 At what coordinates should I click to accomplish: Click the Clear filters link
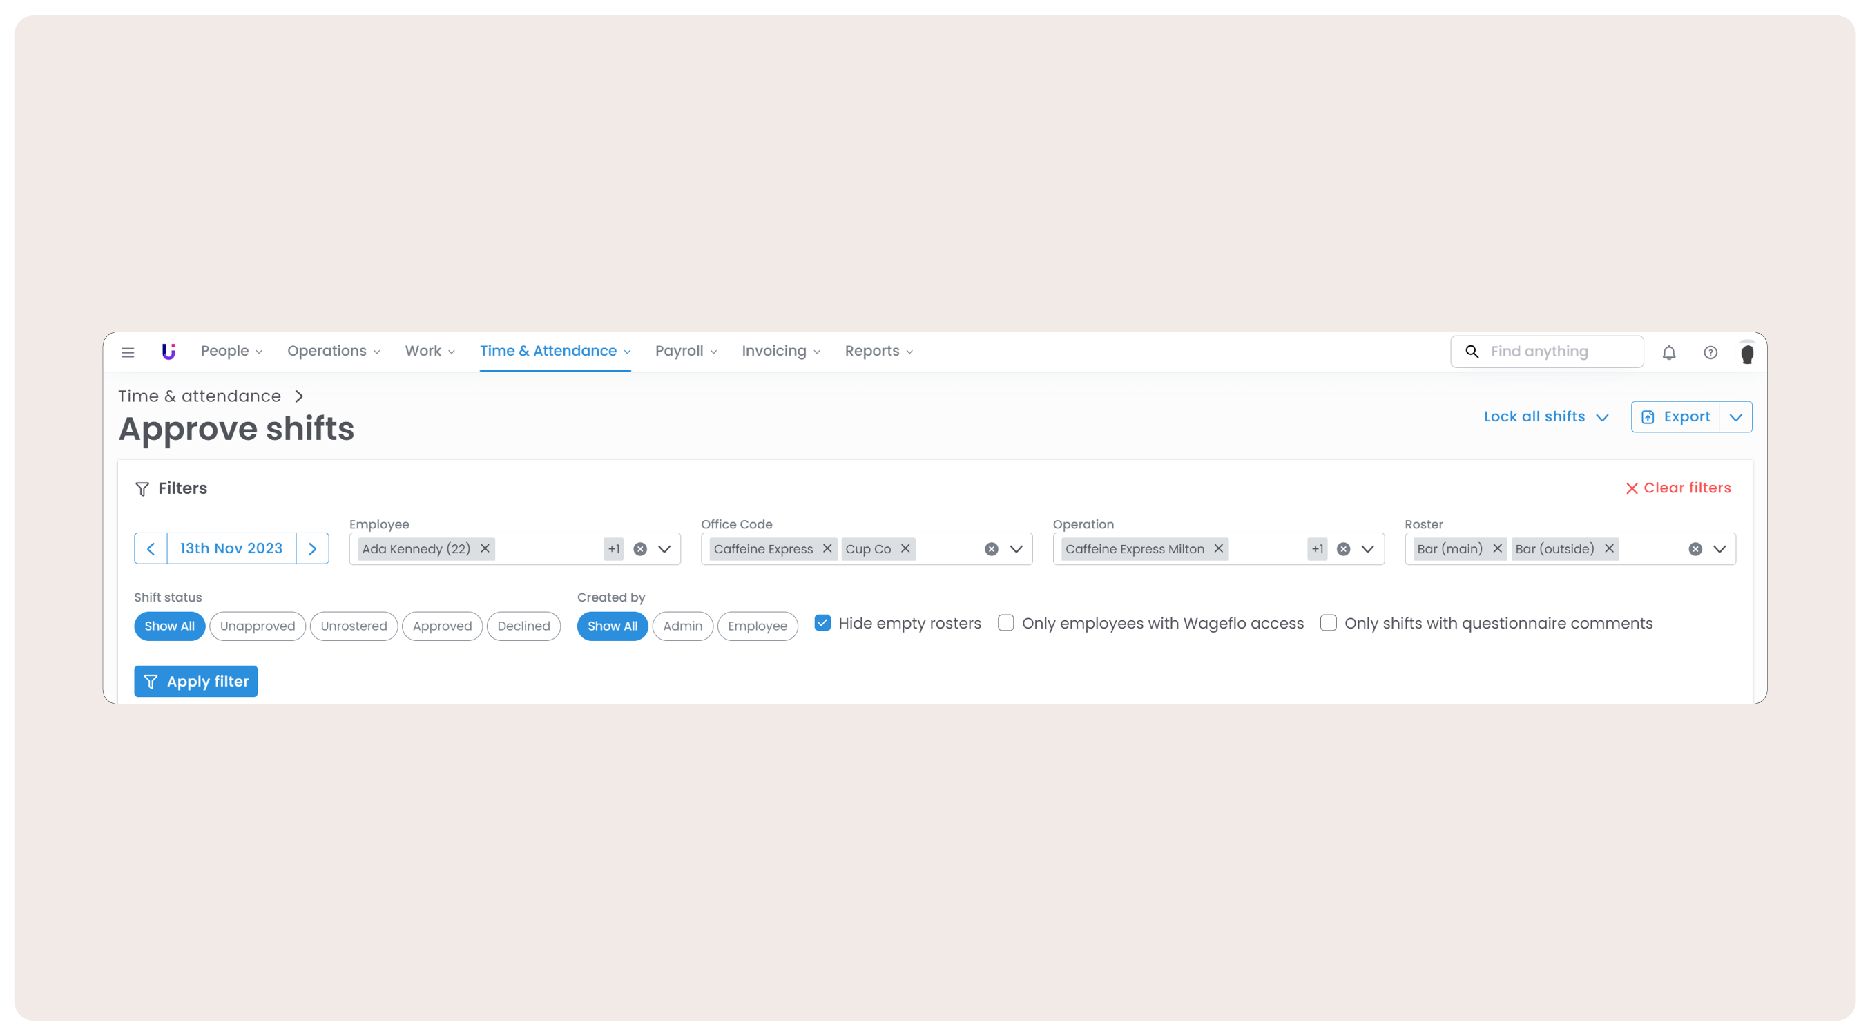1677,488
